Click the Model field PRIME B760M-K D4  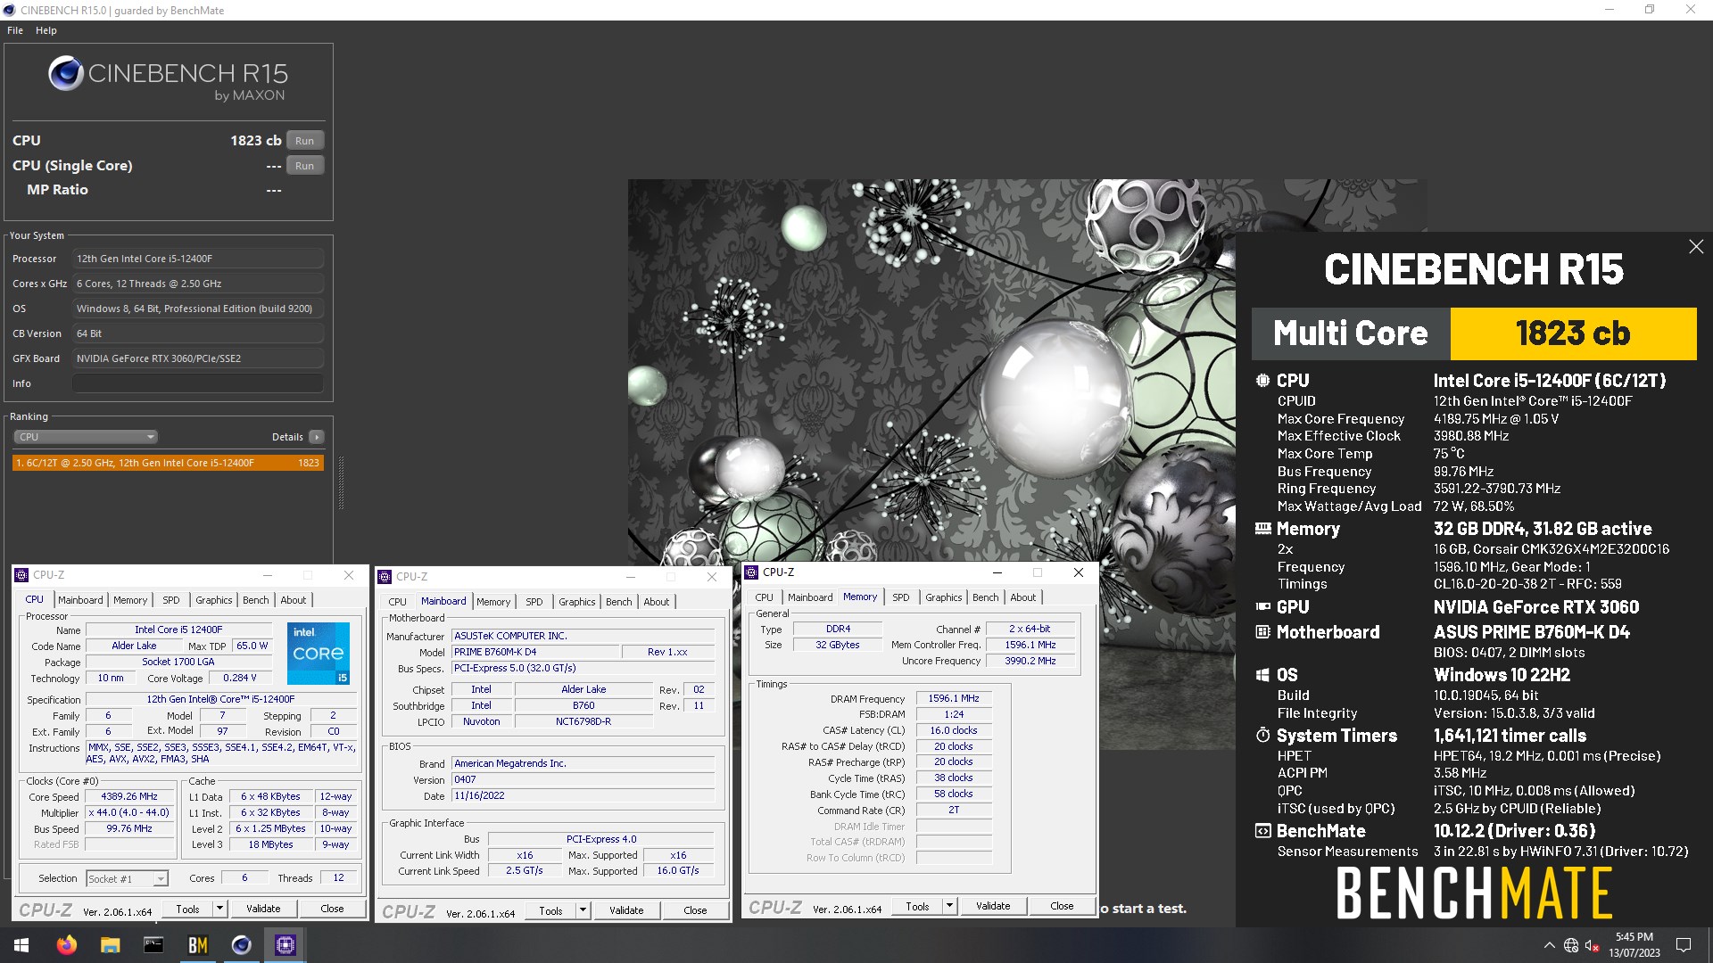535,653
